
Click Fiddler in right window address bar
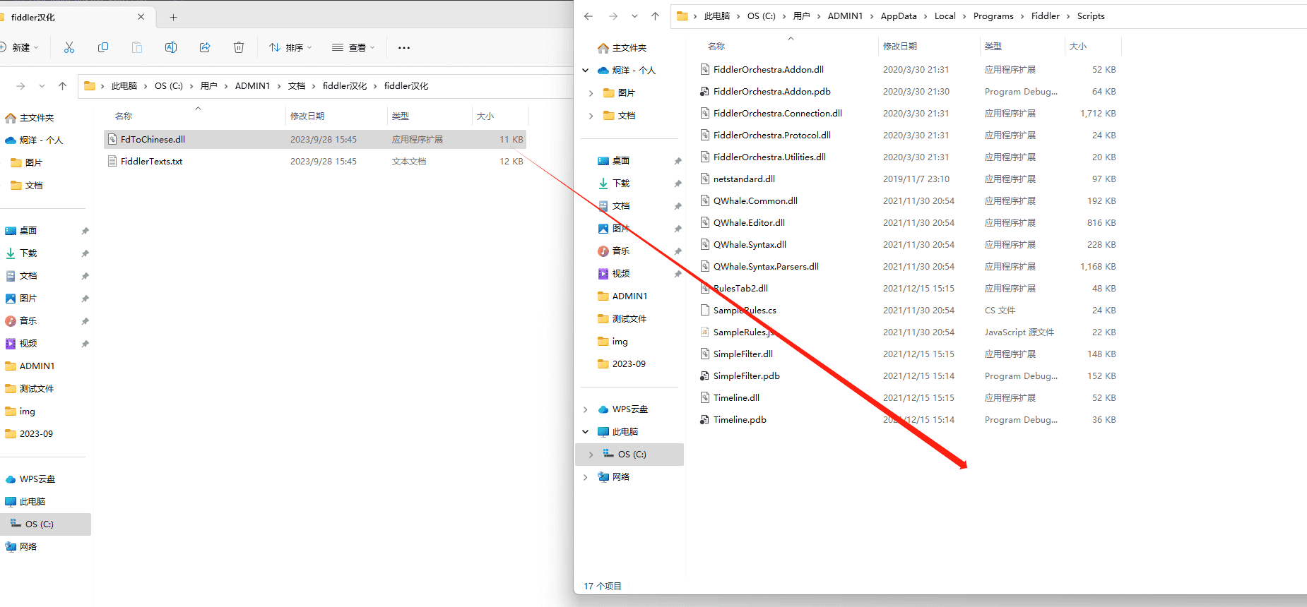(x=1045, y=16)
